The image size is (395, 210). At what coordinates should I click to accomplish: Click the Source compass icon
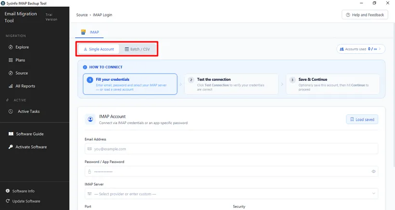pyautogui.click(x=11, y=73)
